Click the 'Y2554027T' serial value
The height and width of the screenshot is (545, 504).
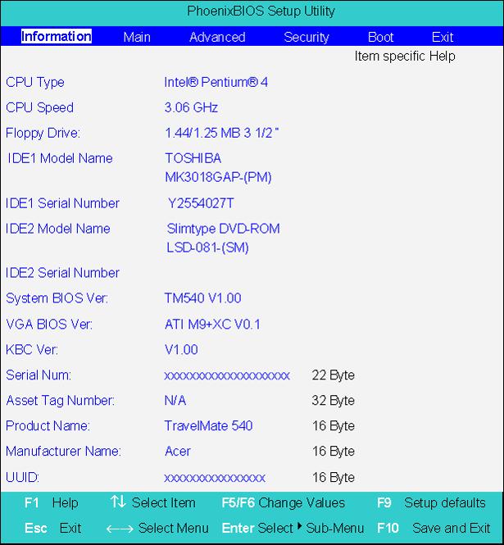point(201,203)
